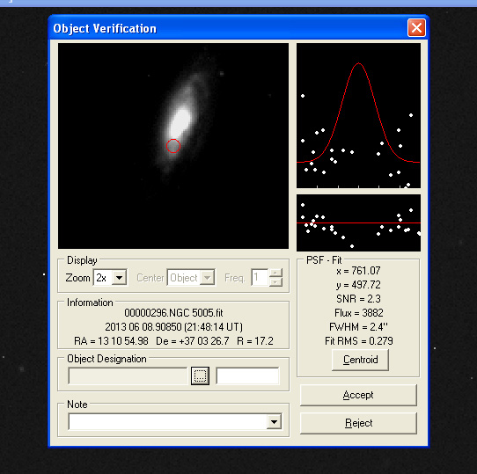Click the x = 761.07 coordinate

[358, 271]
